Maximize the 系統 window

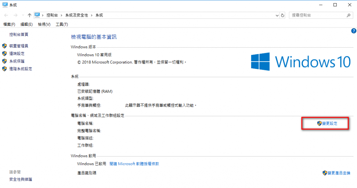(x=335, y=5)
